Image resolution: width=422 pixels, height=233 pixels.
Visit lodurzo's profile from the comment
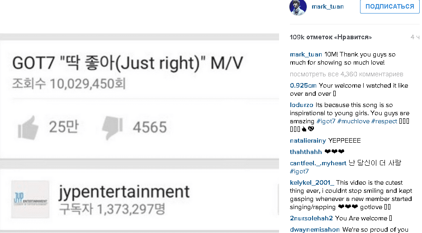301,105
